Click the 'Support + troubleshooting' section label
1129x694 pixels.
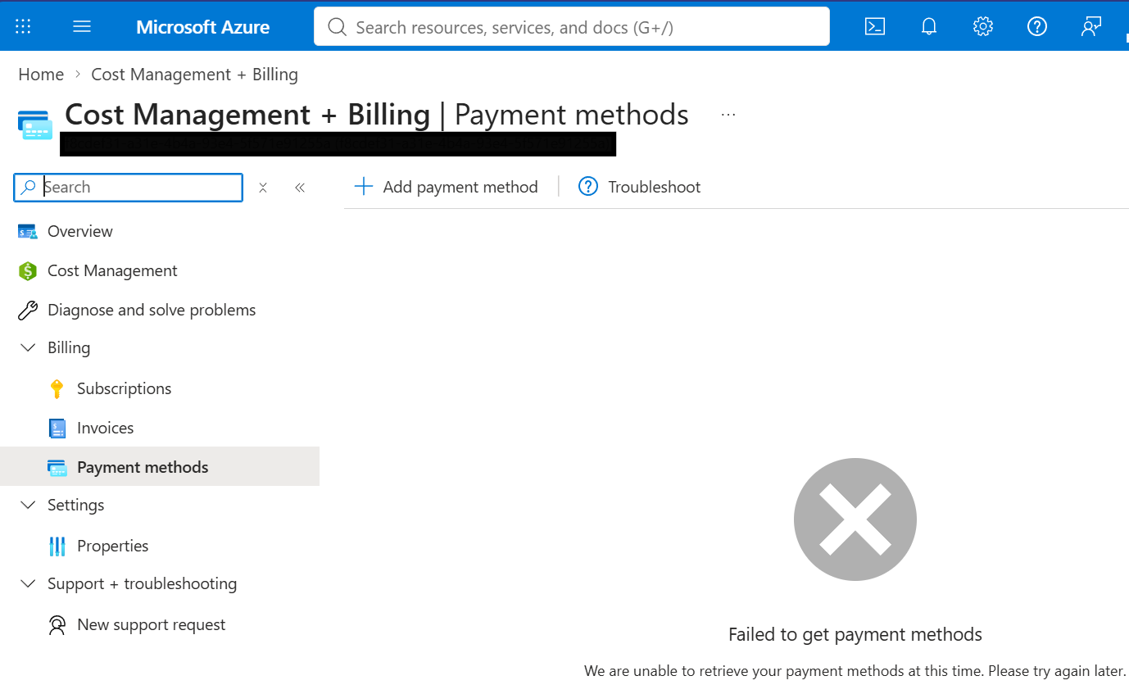[143, 584]
